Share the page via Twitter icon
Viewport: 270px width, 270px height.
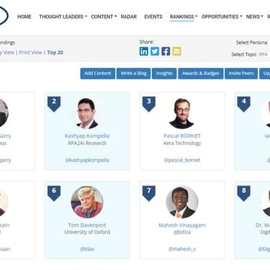coord(155,51)
